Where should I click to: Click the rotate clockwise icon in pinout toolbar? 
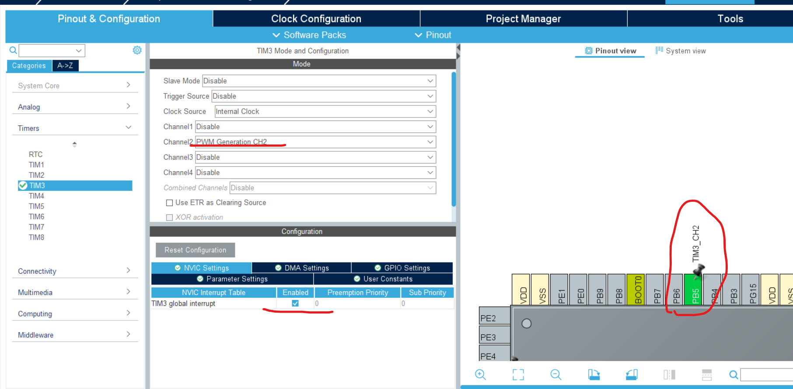pyautogui.click(x=594, y=375)
